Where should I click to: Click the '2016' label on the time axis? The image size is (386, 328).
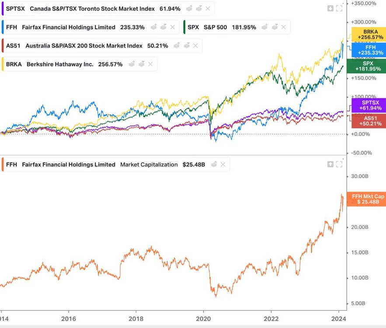69,319
